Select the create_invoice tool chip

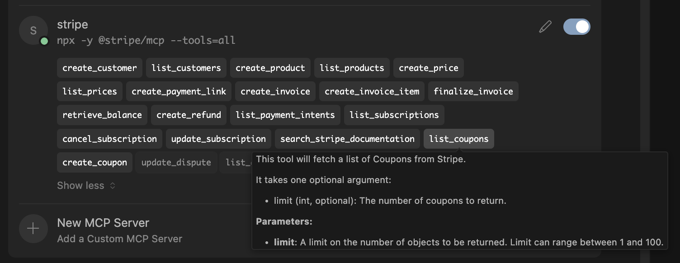point(275,92)
